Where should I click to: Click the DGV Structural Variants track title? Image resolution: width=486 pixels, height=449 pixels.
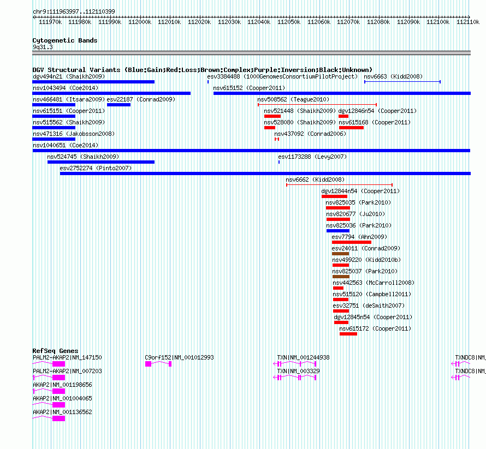click(202, 70)
